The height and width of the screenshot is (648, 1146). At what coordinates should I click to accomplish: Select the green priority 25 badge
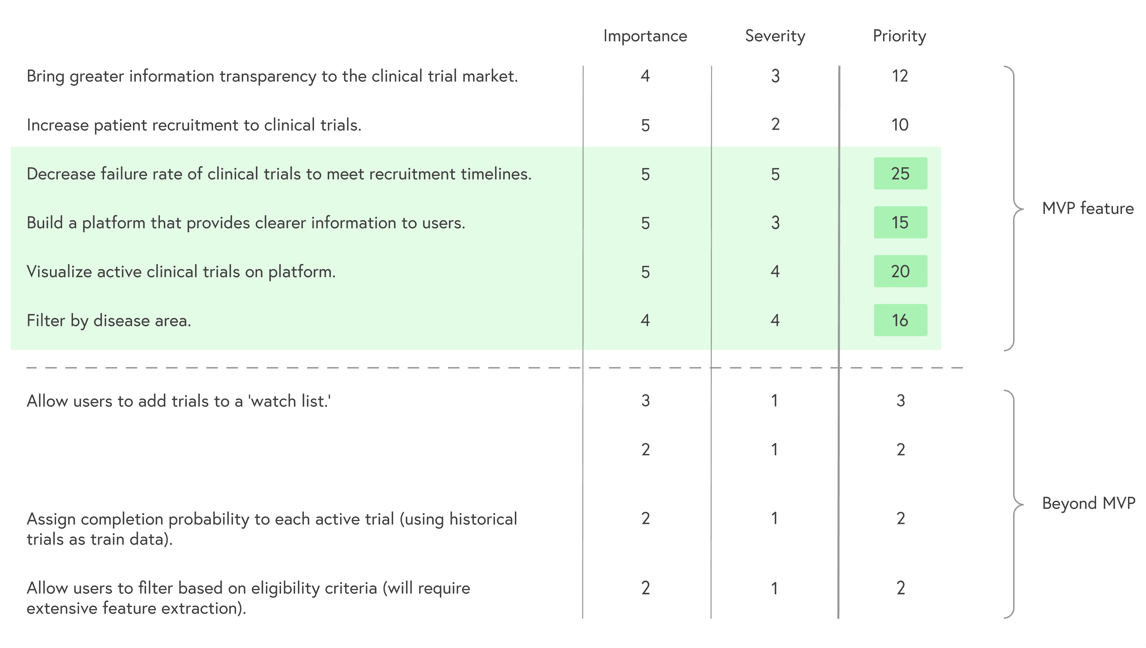[x=900, y=173]
